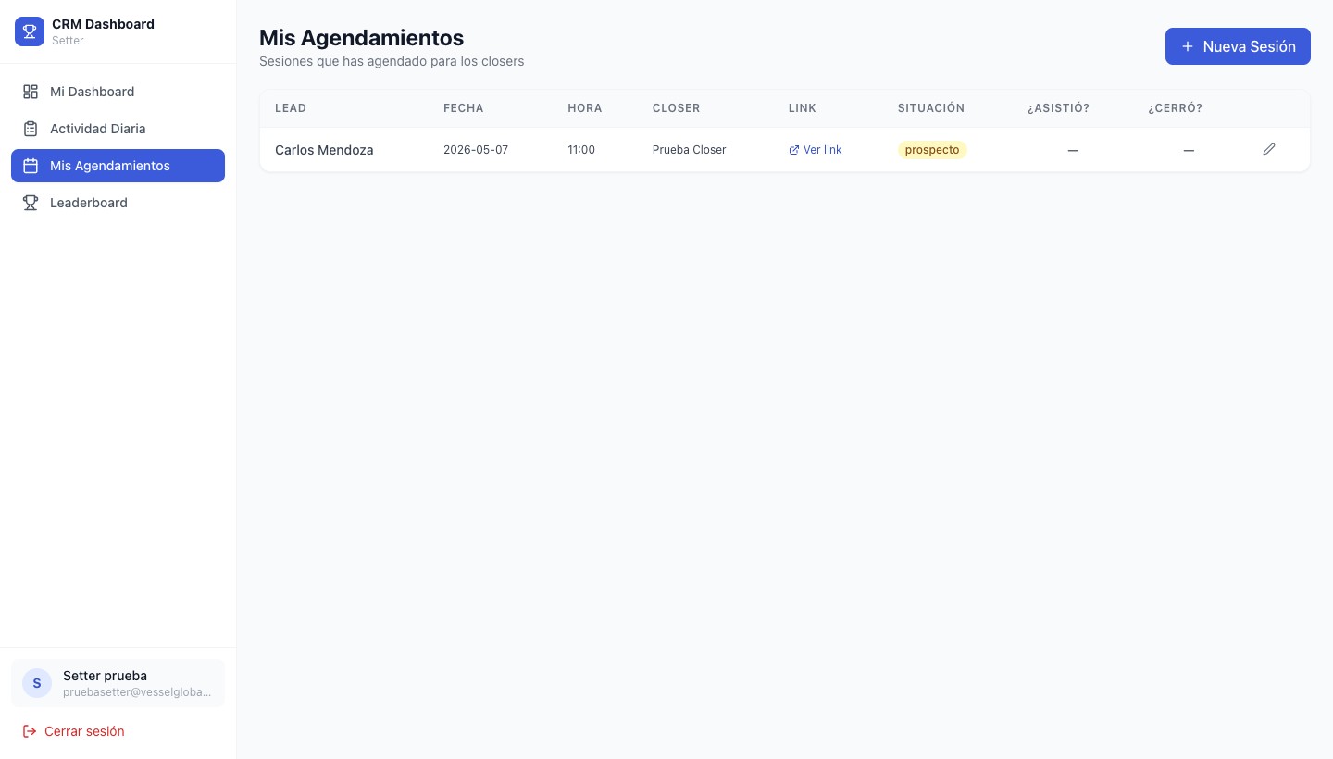Open Actividad Diaria via its clipboard icon
The height and width of the screenshot is (759, 1333).
pos(31,129)
